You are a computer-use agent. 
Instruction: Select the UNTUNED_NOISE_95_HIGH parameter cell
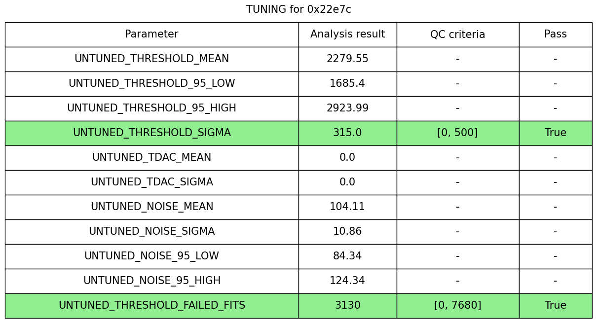click(151, 281)
